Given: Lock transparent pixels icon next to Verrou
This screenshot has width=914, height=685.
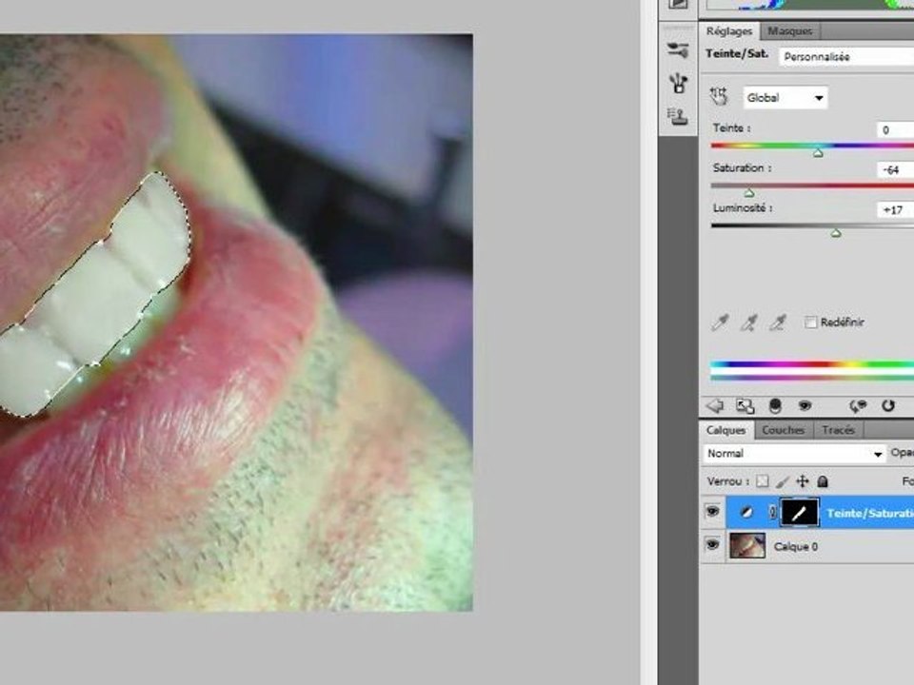Looking at the screenshot, I should (x=763, y=481).
